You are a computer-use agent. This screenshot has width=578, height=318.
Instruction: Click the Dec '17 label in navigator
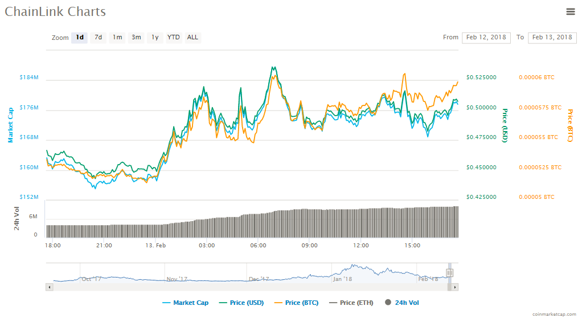(259, 279)
